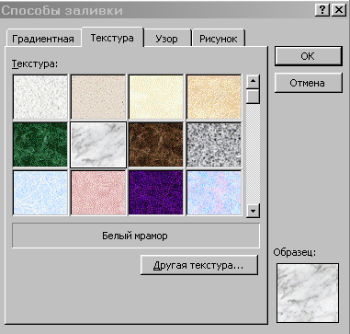Screen dimensions: 350x334
Task: Select the white marble texture swatch
Action: [x=98, y=144]
